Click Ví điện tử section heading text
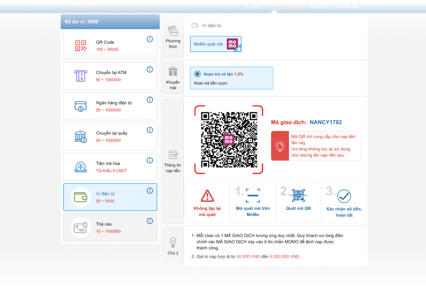 tap(212, 25)
